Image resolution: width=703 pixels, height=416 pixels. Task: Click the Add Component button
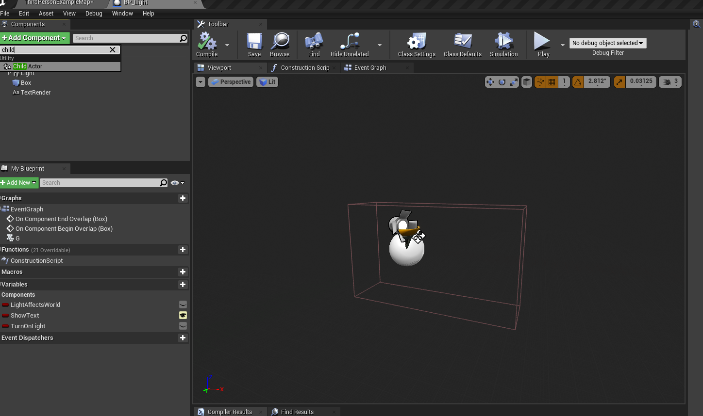tap(34, 38)
